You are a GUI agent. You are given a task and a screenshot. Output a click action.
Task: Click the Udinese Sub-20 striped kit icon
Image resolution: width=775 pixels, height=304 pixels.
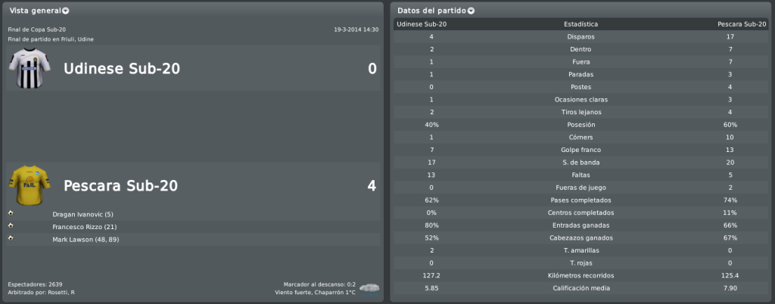[x=30, y=68]
